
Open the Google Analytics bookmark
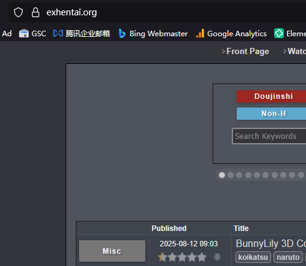click(x=231, y=33)
